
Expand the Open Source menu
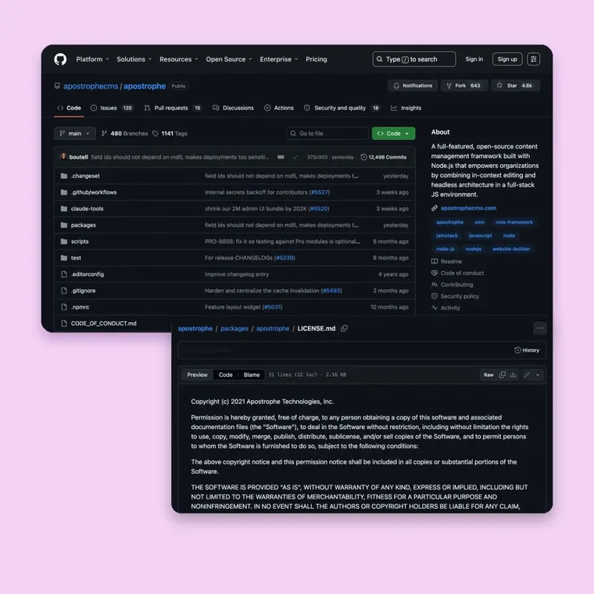click(229, 59)
